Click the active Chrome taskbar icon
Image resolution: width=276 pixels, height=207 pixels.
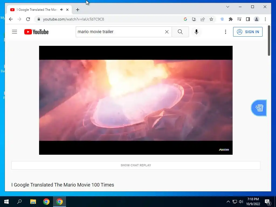tap(60, 202)
